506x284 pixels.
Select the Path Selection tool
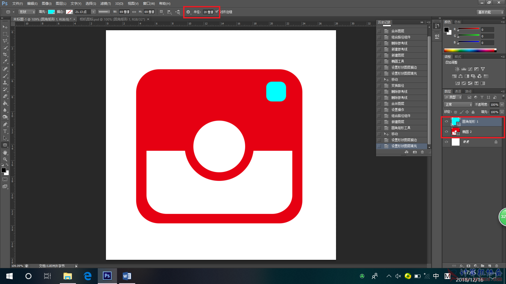(5, 138)
